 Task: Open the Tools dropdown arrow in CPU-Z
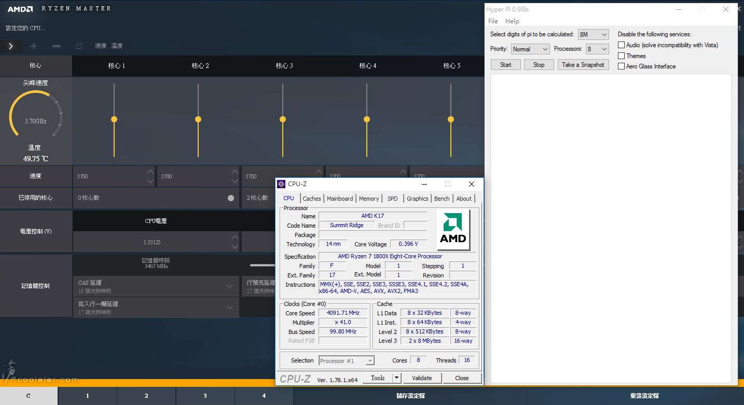(397, 378)
